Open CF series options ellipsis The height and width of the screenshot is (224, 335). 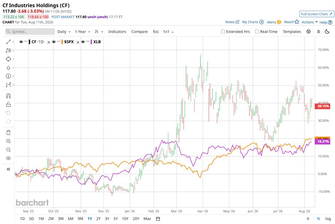[26, 41]
